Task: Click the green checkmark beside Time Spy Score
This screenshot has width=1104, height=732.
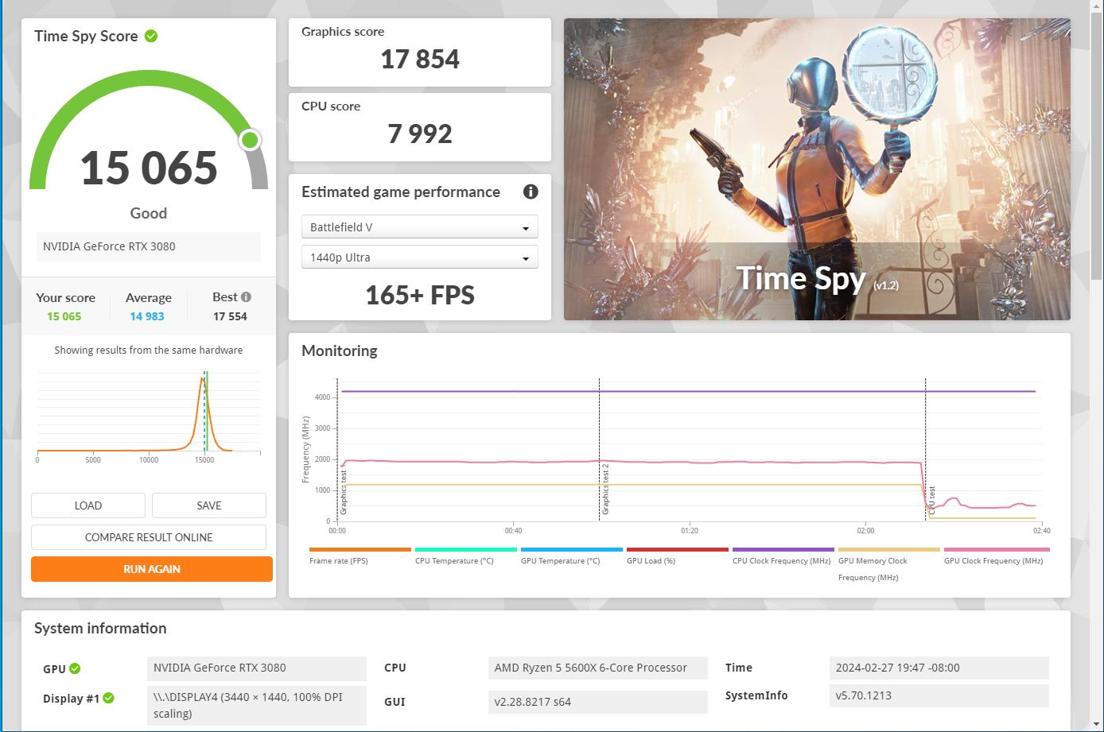Action: pyautogui.click(x=151, y=35)
